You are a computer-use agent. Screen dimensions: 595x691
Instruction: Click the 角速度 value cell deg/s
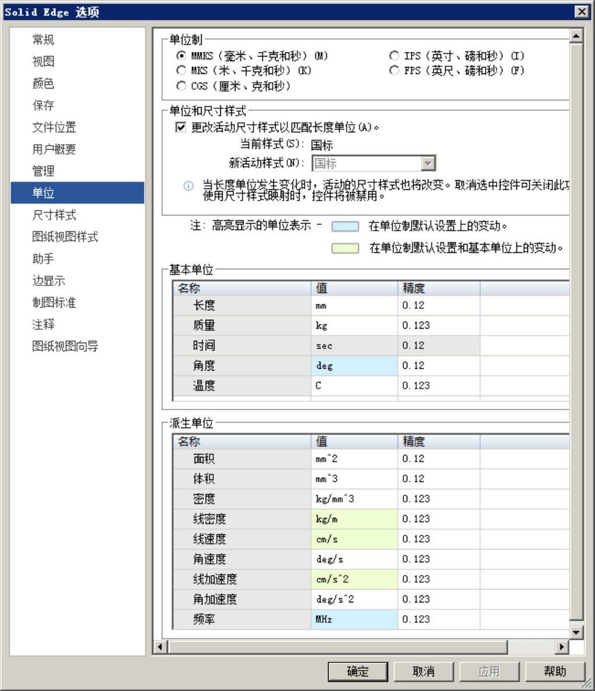pos(354,559)
